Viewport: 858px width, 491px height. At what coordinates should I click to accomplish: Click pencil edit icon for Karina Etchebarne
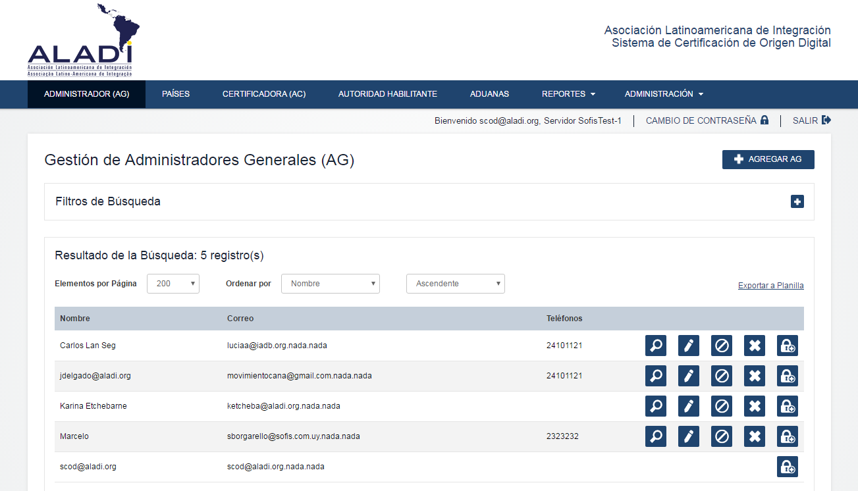pyautogui.click(x=688, y=406)
